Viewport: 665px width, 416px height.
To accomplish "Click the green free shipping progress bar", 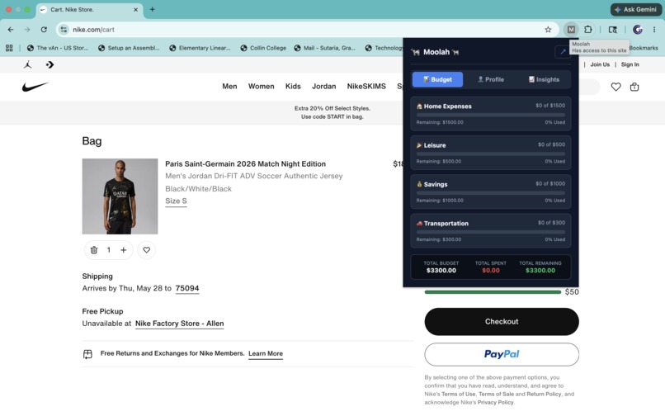I will tap(493, 292).
